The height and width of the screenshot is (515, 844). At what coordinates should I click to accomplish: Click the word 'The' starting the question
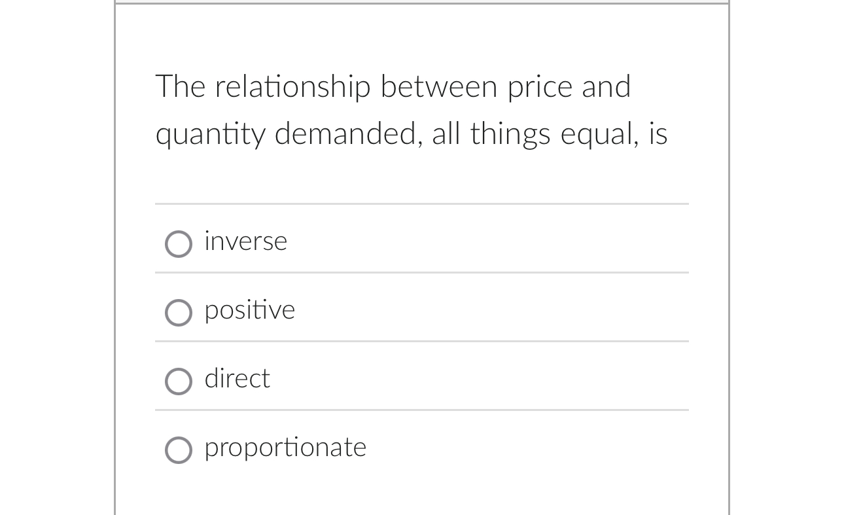[180, 87]
